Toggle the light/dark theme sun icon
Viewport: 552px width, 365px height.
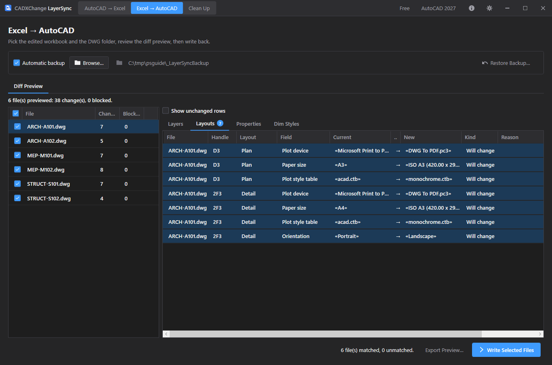[489, 8]
